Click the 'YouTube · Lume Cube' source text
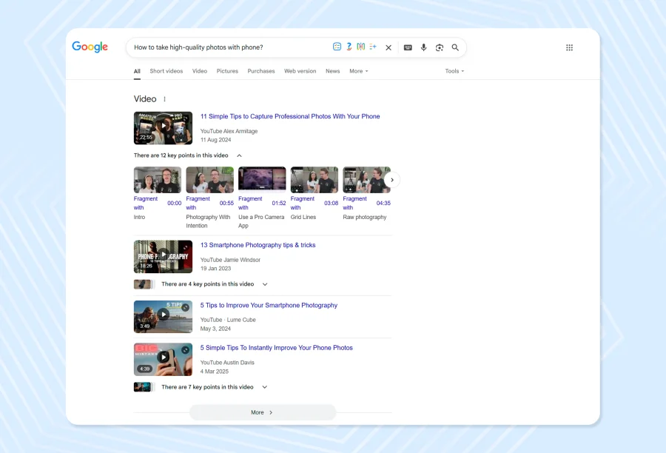 pos(228,320)
